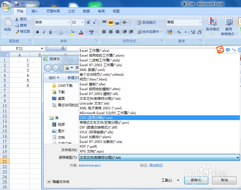Open the font name dropdown (宋体)
The width and height of the screenshot is (241, 190).
point(69,22)
